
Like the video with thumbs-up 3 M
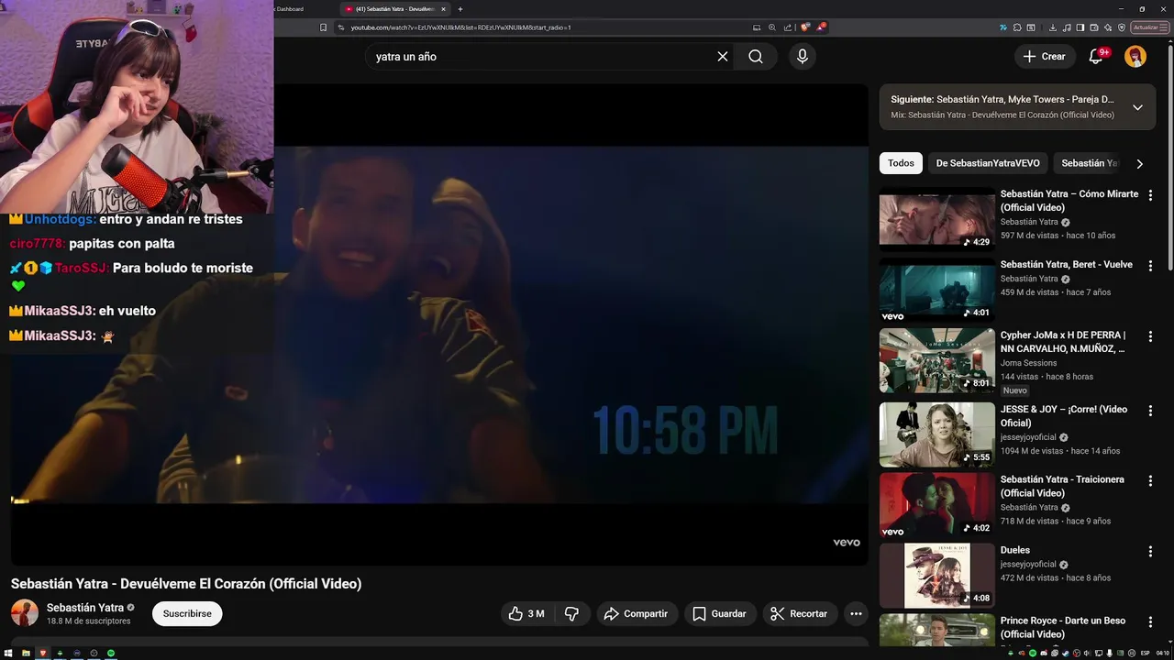pyautogui.click(x=526, y=613)
